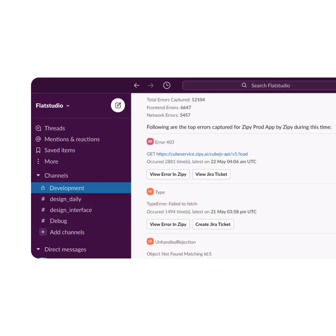Focus the Search Flatstudio field
Viewport: 336px width, 336px height.
[259, 85]
